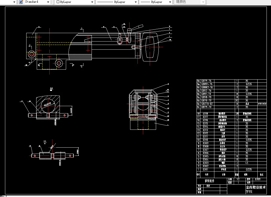The width and height of the screenshot is (271, 197).
Task: Select part code 0313 in the table
Action: coord(205,130)
